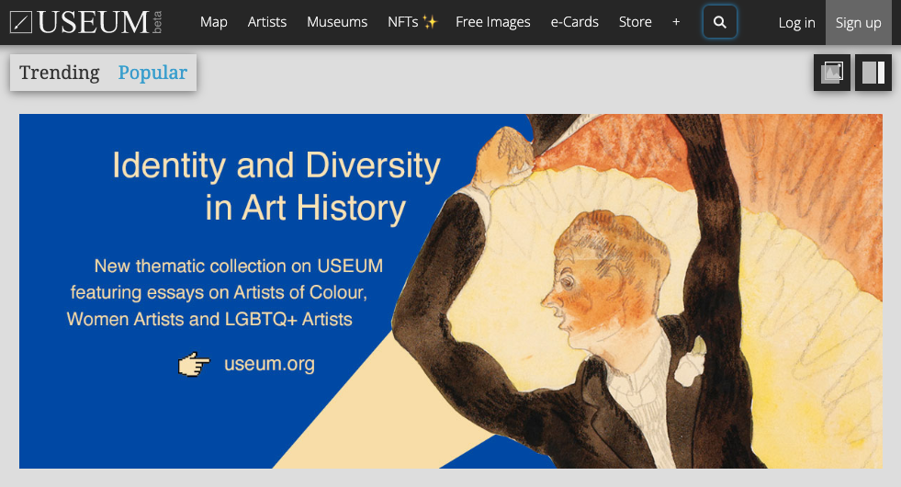The image size is (901, 487).
Task: Open the search magnifier button
Action: click(x=720, y=22)
